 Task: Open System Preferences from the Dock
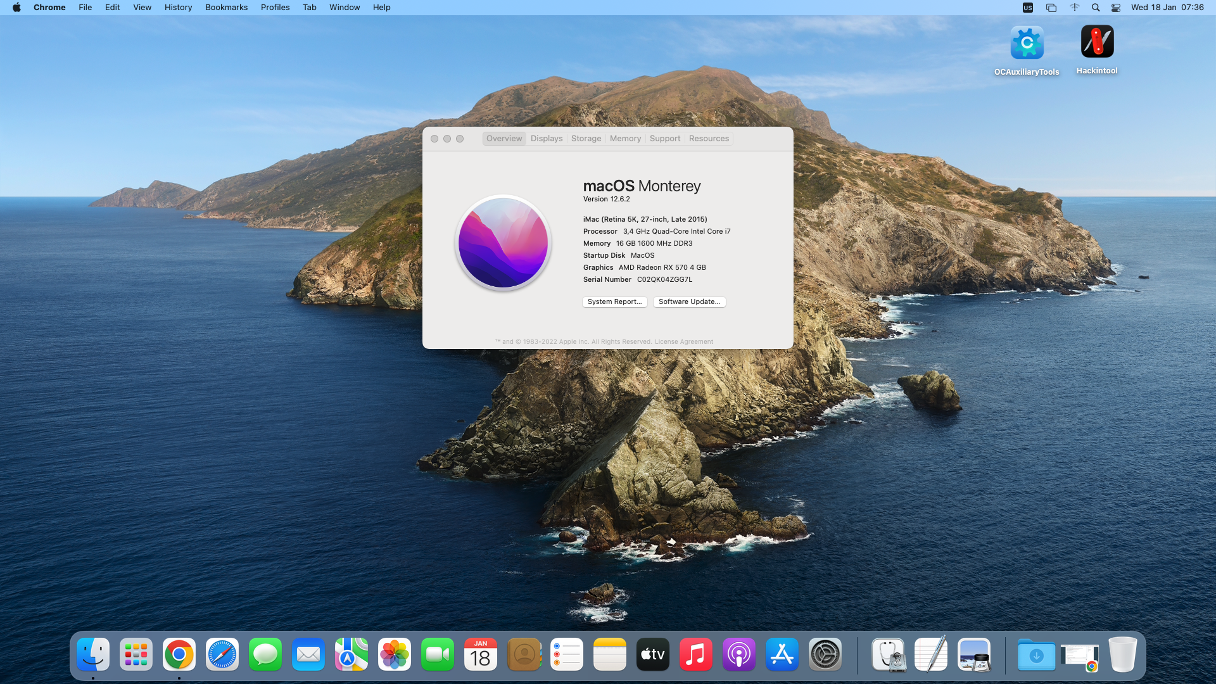click(825, 654)
